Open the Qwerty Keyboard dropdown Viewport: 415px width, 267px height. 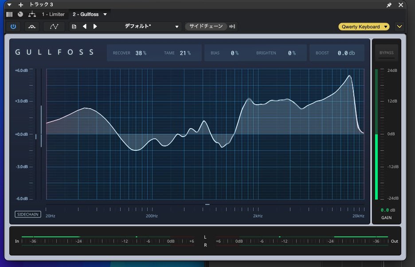pos(364,27)
